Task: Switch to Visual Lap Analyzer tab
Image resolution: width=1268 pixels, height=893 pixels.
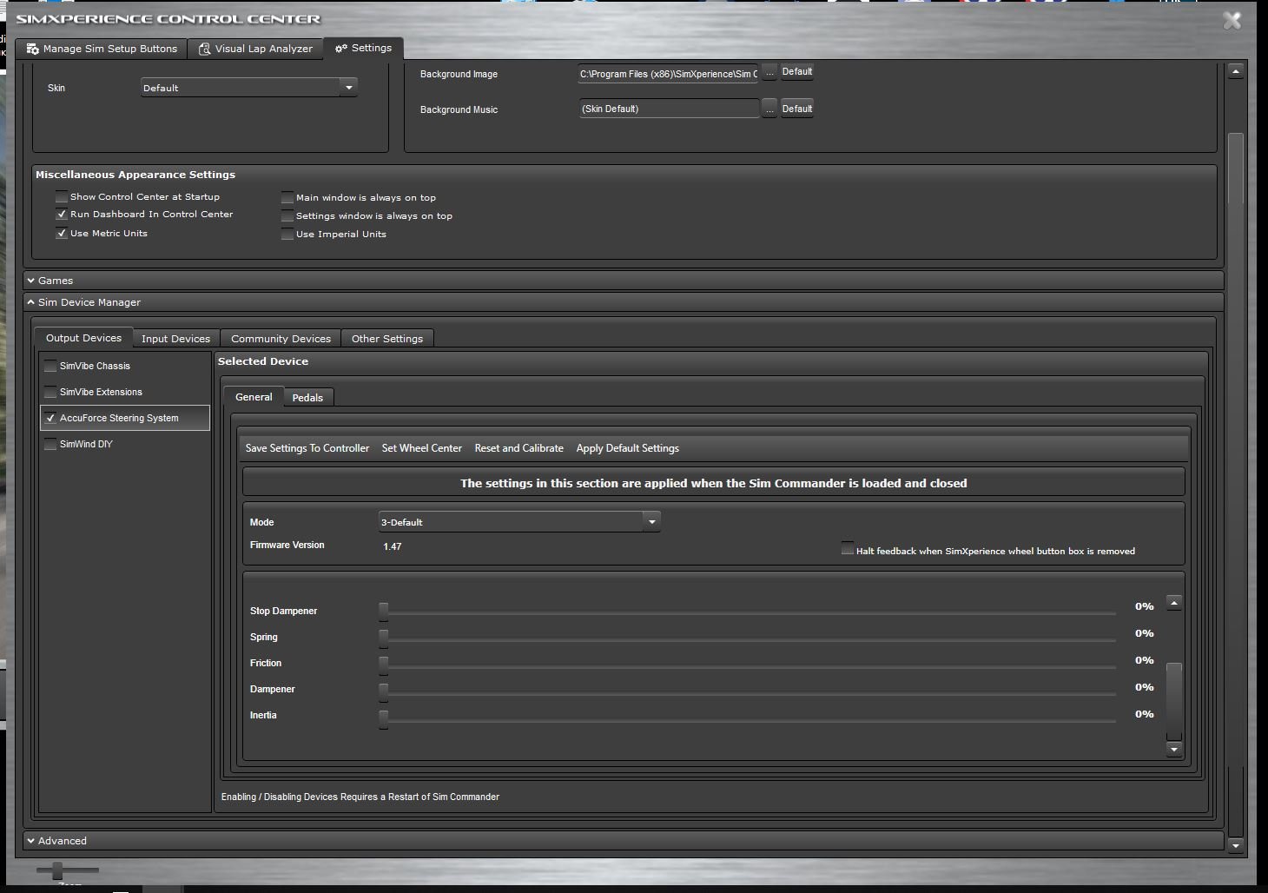Action: [x=255, y=49]
